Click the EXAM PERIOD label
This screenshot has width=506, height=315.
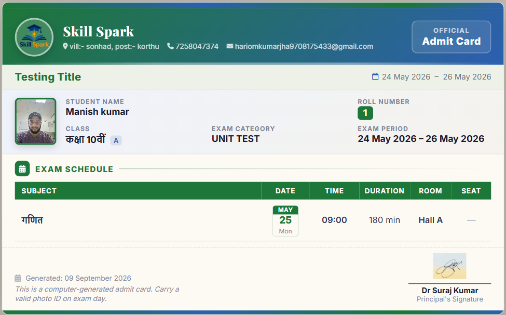tap(382, 129)
